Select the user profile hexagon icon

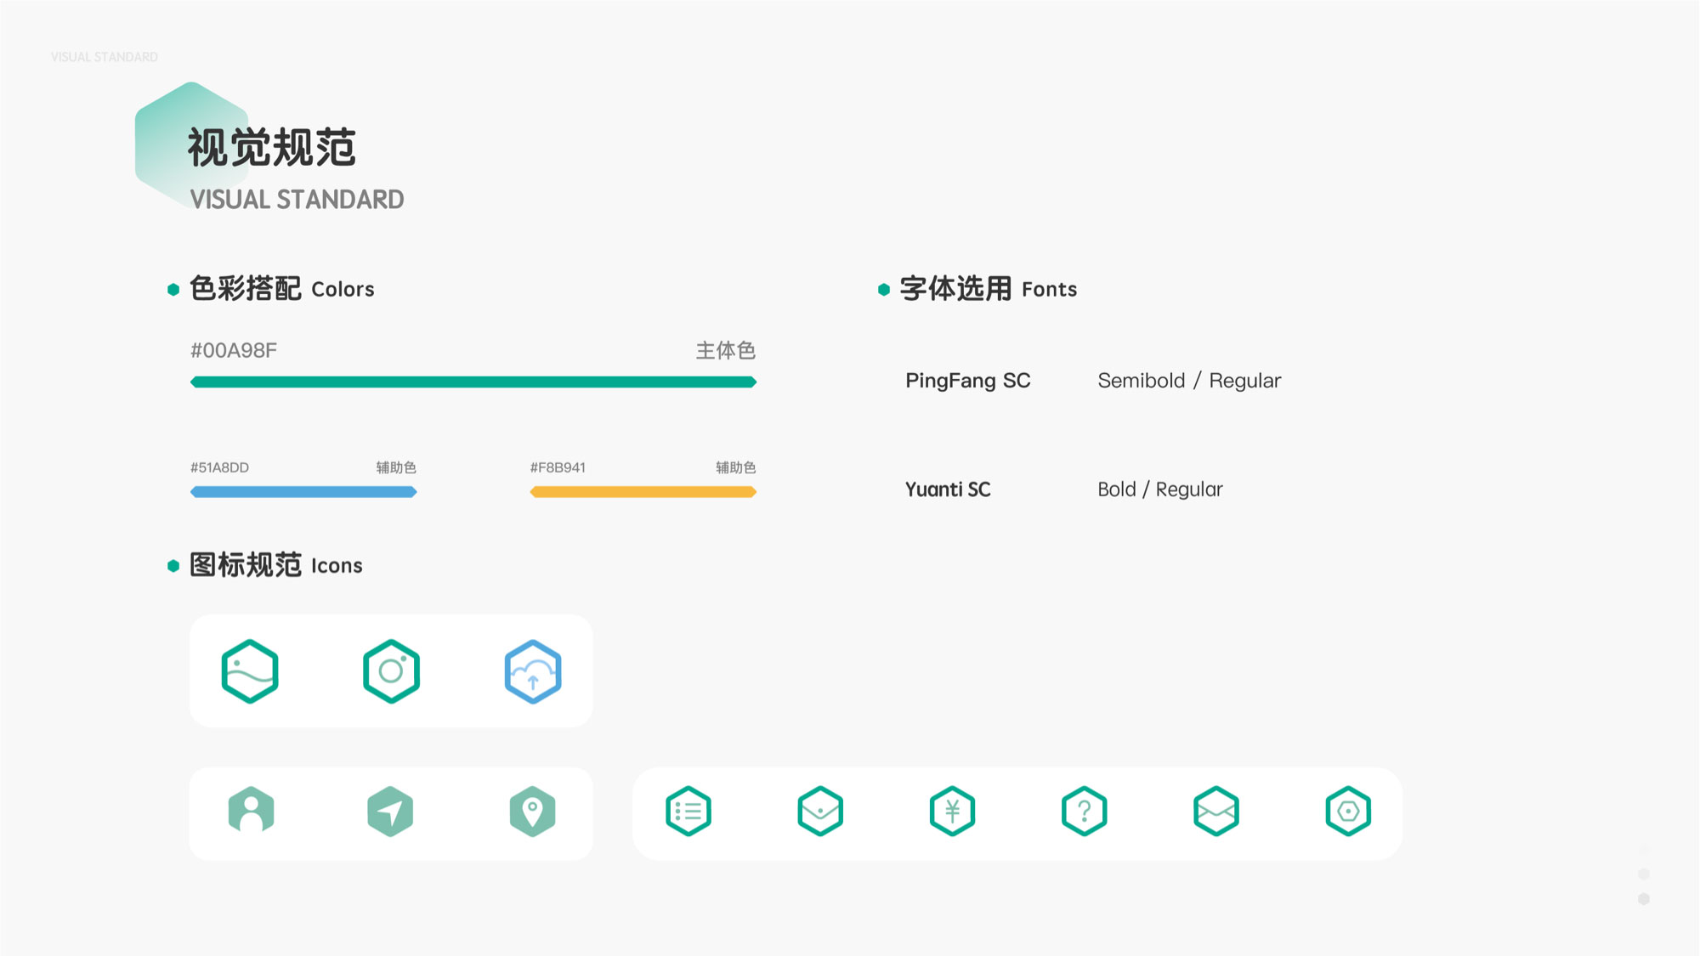252,812
